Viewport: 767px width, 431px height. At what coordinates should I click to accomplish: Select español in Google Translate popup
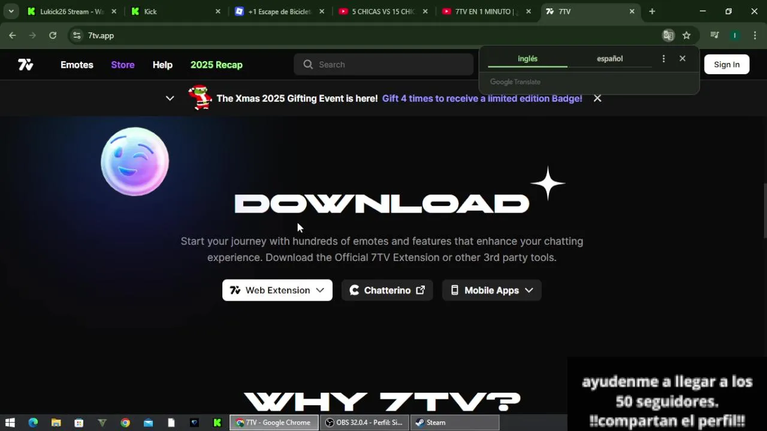coord(609,59)
